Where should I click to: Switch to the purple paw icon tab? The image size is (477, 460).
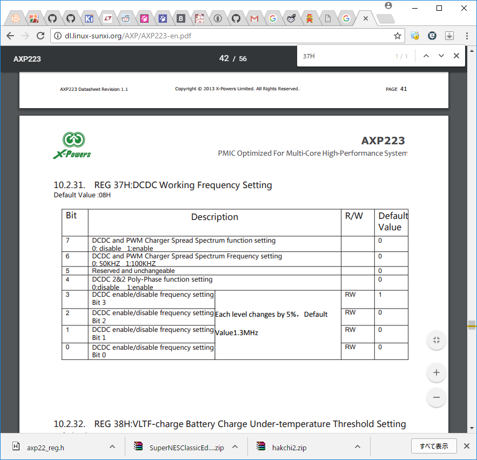click(x=163, y=18)
